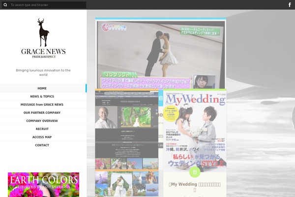Click the GRACE NEWS title text
The height and width of the screenshot is (197, 295).
43,51
